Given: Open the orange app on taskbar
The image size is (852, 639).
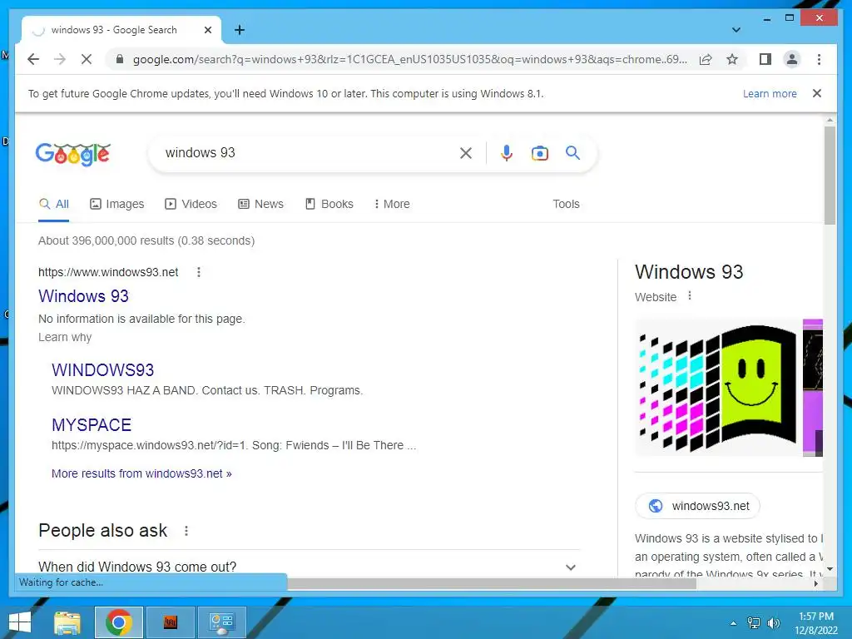Looking at the screenshot, I should click(x=171, y=622).
